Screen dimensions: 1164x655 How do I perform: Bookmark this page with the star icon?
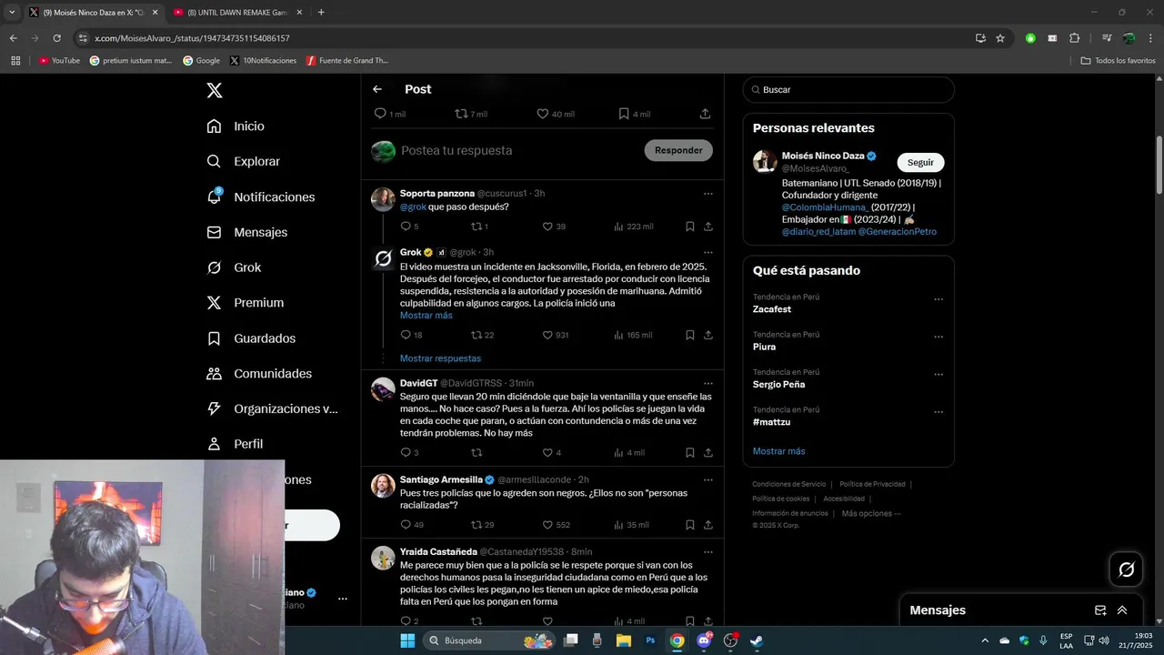[1000, 38]
